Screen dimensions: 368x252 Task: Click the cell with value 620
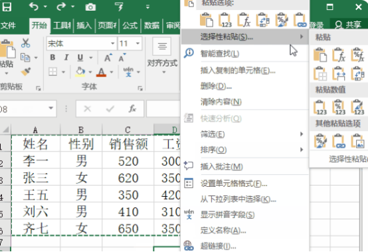128,178
